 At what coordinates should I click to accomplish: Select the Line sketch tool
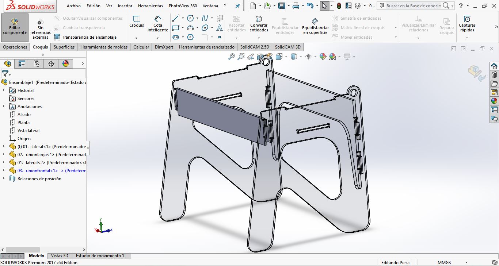tap(175, 18)
